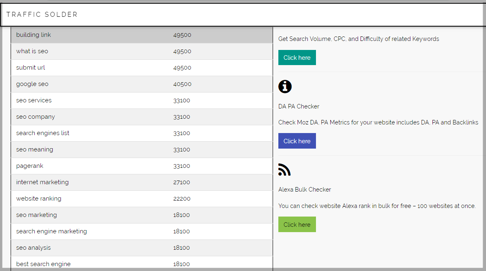
Task: Click the google seo keyword
Action: (32, 84)
